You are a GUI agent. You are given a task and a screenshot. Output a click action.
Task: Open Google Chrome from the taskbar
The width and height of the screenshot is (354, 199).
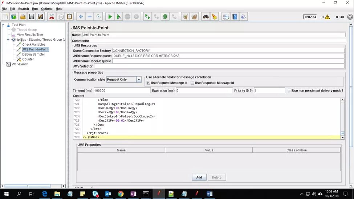pyautogui.click(x=121, y=194)
